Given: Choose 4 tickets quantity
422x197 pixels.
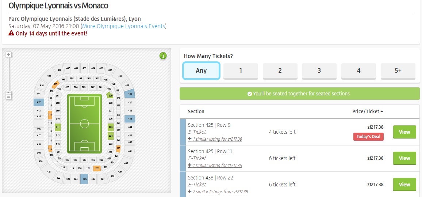Looking at the screenshot, I should coord(358,71).
